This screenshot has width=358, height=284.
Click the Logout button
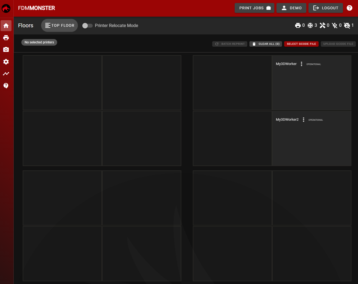pyautogui.click(x=326, y=8)
